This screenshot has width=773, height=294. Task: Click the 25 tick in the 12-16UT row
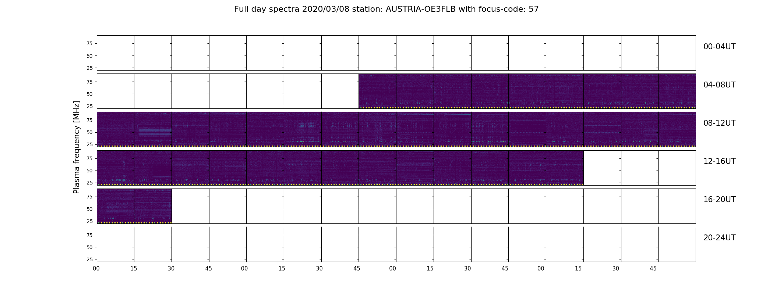point(89,183)
